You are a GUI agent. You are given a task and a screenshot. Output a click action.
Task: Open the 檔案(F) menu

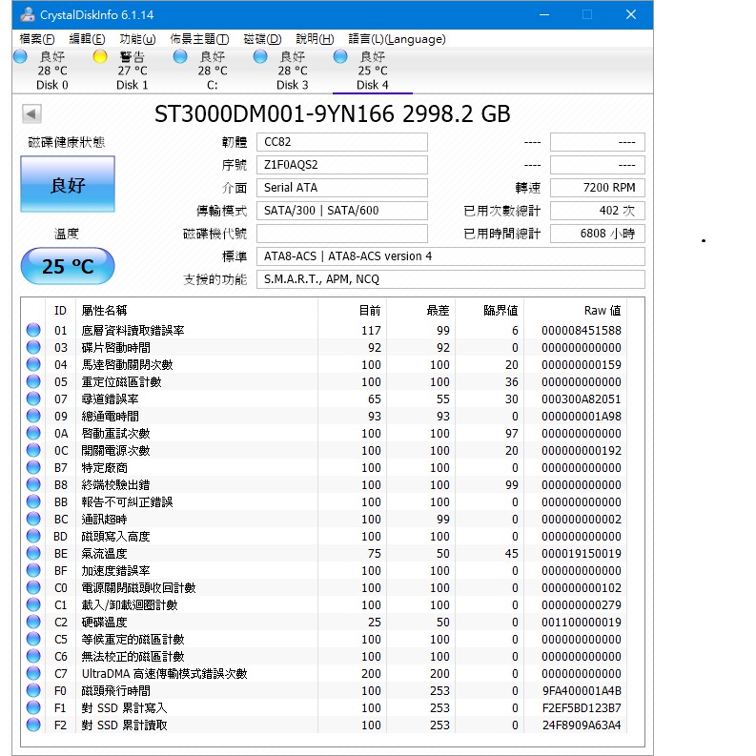36,39
